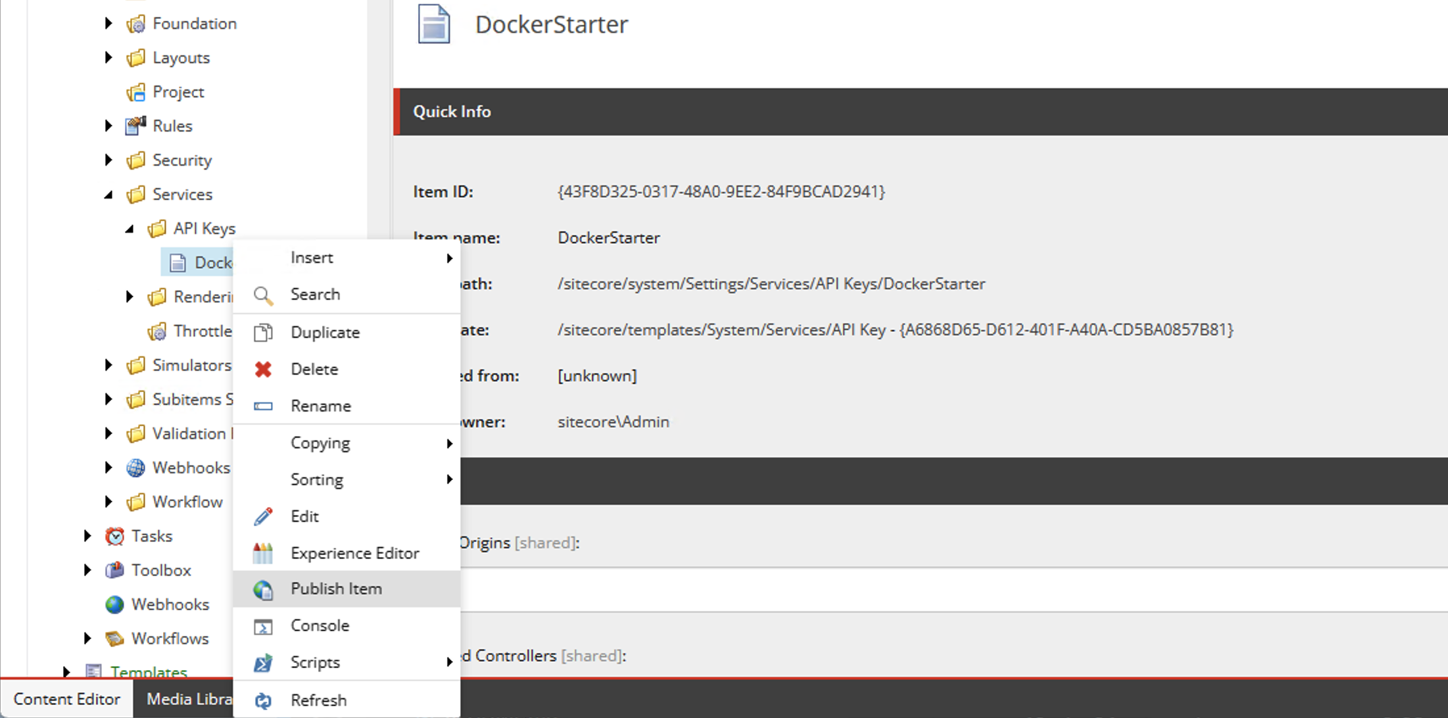1448x718 pixels.
Task: Click the Console window icon
Action: click(x=263, y=627)
